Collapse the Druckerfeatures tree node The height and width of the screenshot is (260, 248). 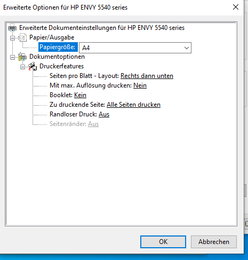(x=22, y=67)
